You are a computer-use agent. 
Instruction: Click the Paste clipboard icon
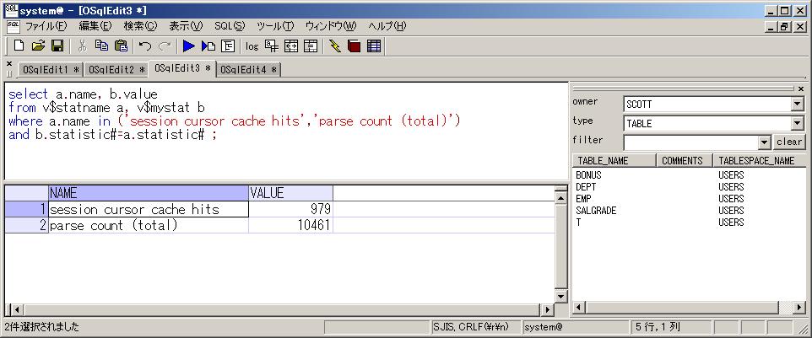point(121,46)
